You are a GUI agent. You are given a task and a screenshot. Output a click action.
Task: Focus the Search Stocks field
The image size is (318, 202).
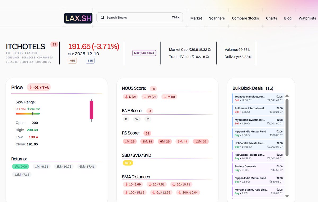(x=140, y=17)
